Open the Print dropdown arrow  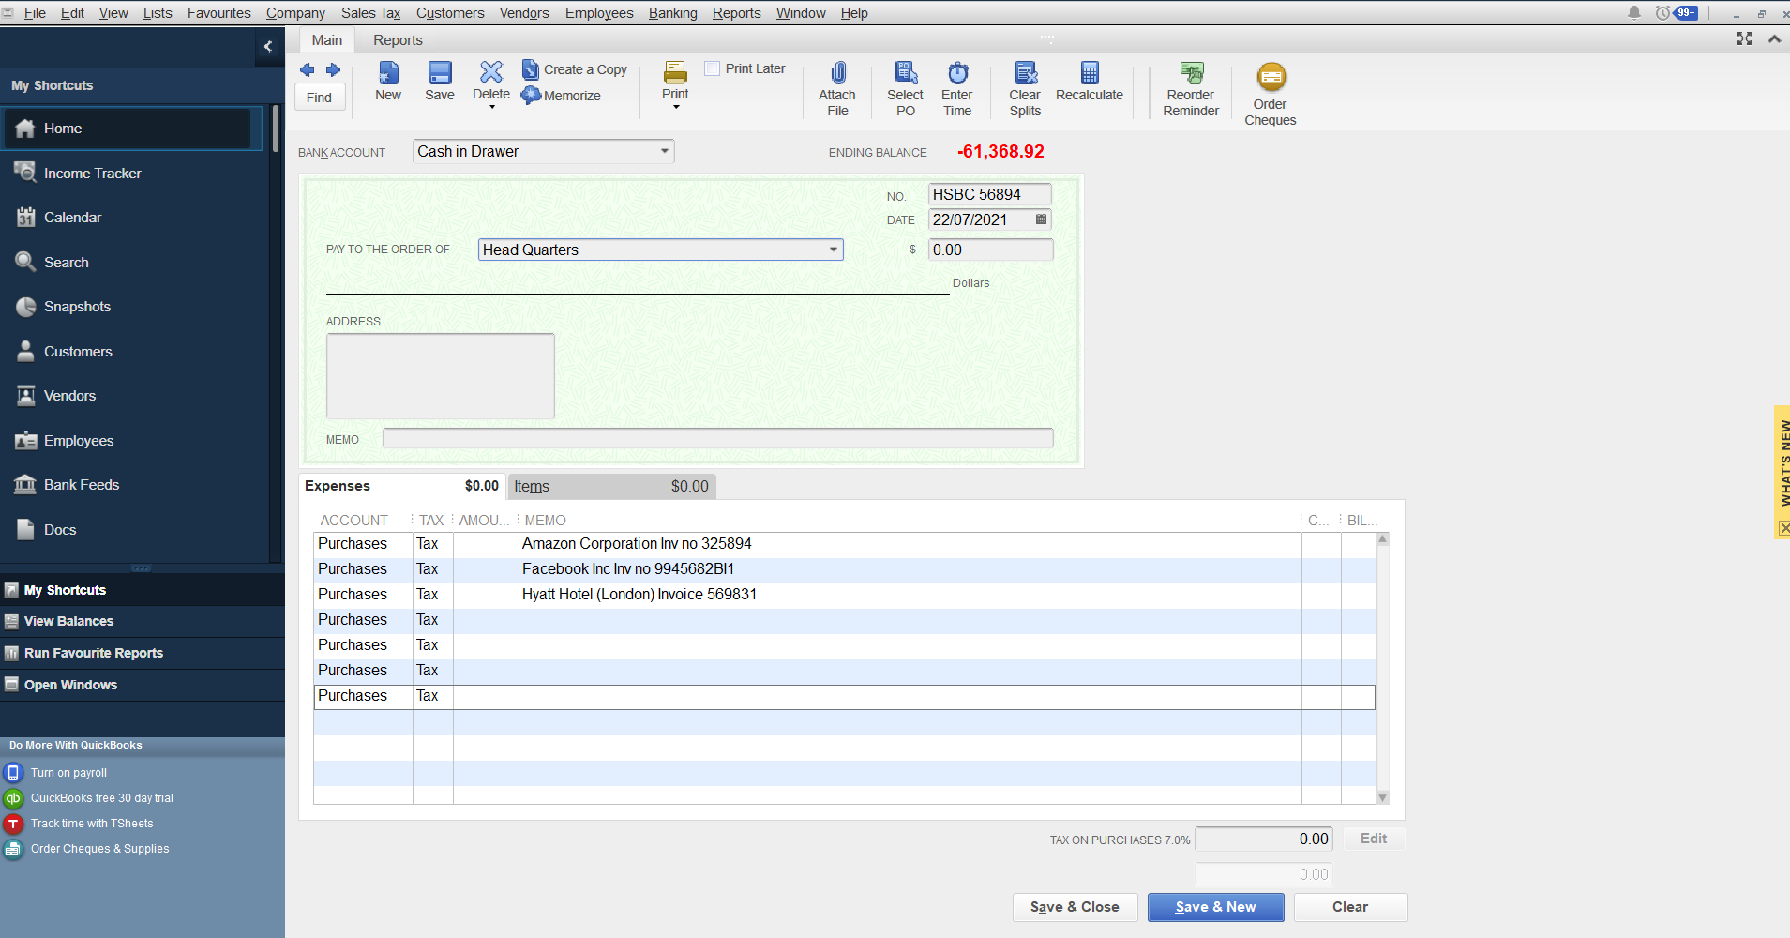coord(674,107)
